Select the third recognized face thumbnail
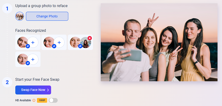222x106 pixels. click(x=75, y=42)
